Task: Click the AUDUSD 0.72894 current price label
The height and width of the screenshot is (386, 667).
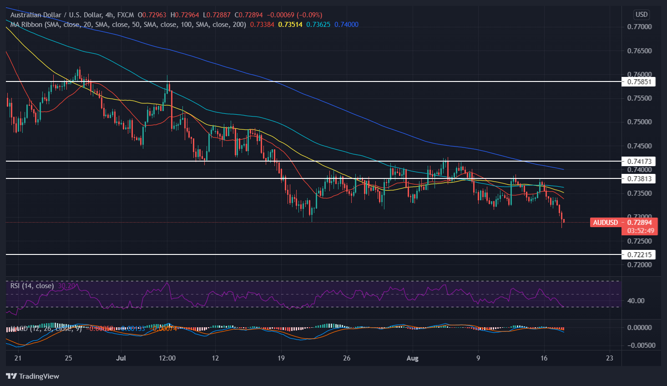Action: [x=624, y=223]
